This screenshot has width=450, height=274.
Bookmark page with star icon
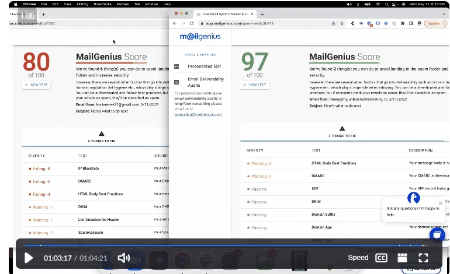coord(341,23)
